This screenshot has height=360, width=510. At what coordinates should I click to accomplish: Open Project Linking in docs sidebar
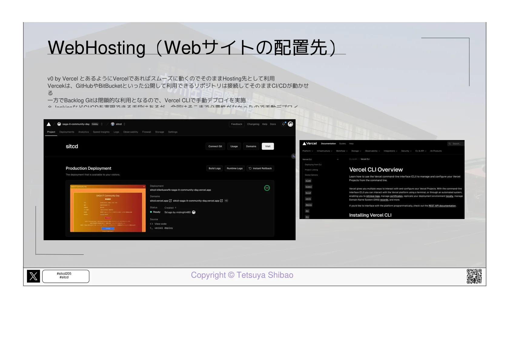tap(311, 170)
